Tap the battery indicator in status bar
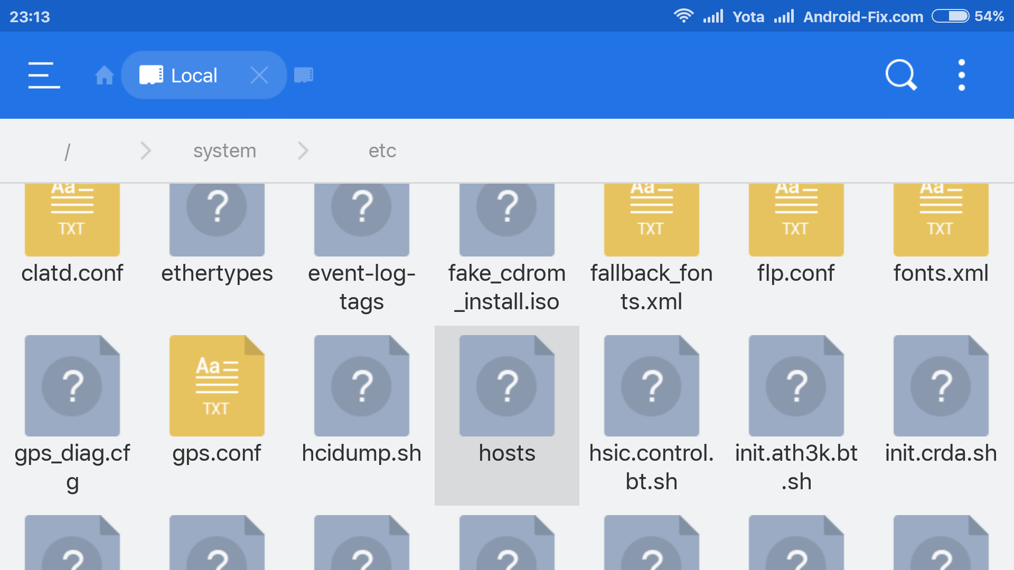1014x570 pixels. coord(950,16)
